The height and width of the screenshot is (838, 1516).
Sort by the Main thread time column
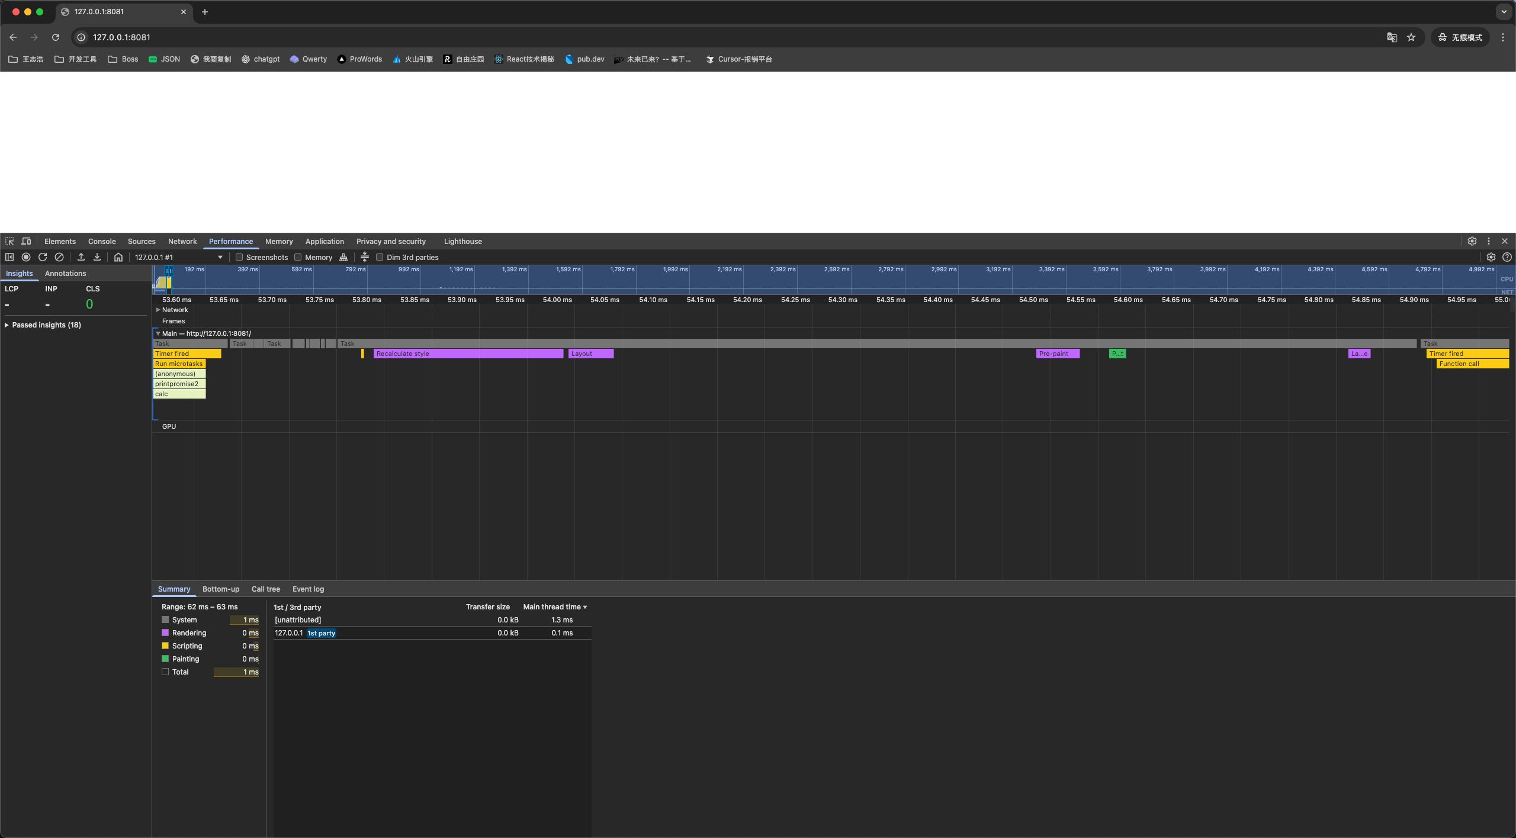coord(554,606)
